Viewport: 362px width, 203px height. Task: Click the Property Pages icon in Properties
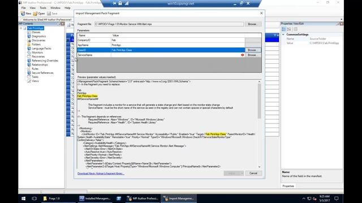295,29
